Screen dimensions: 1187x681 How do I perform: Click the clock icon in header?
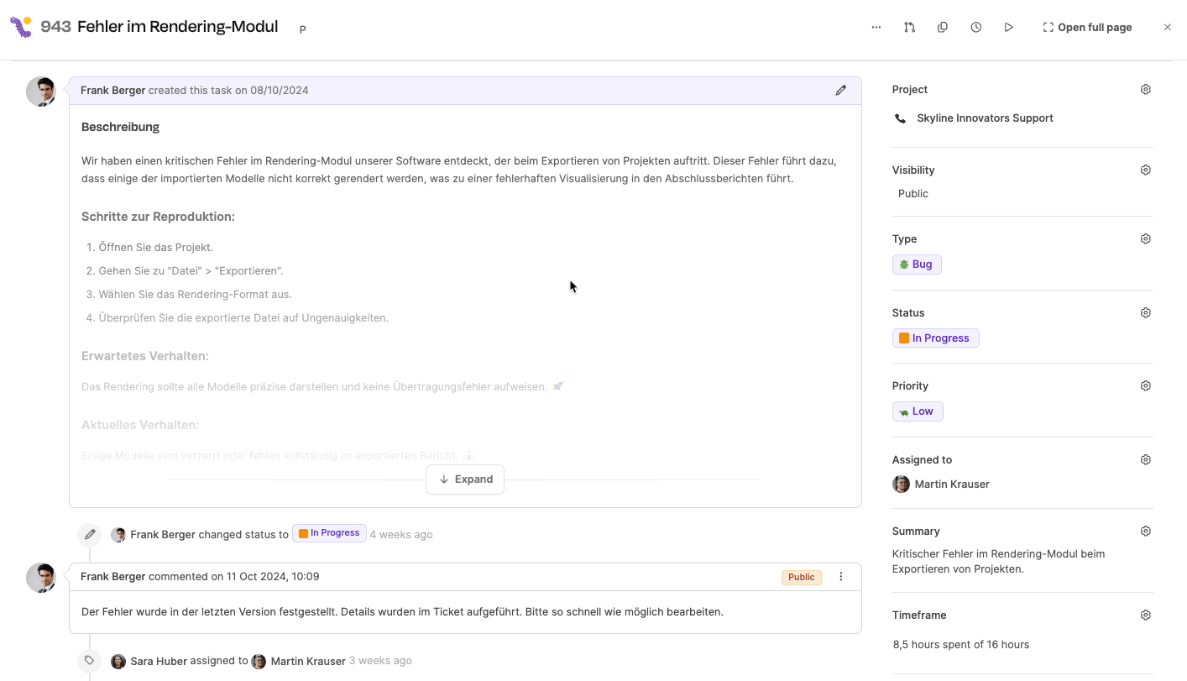tap(975, 28)
